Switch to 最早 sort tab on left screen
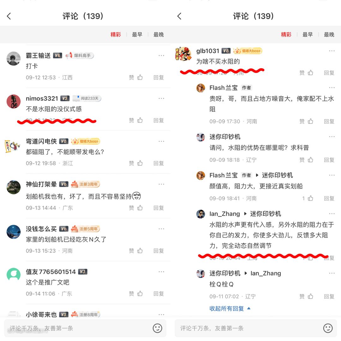This screenshot has width=341, height=341. (x=137, y=34)
